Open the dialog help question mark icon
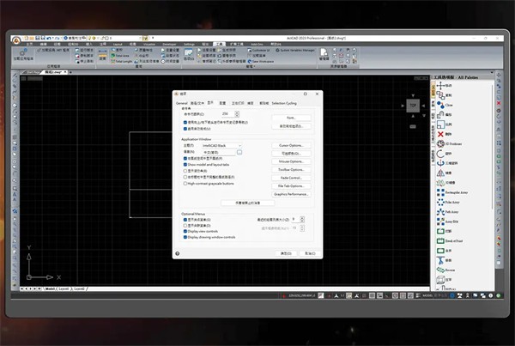 [x=177, y=253]
